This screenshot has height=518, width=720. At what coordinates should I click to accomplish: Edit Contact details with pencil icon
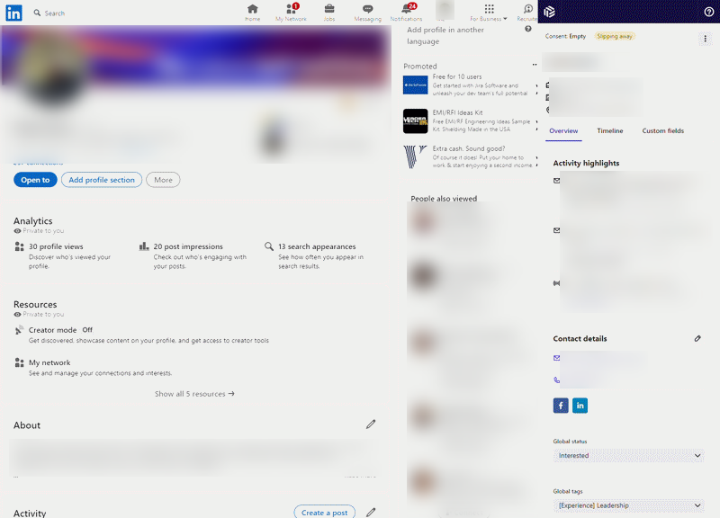point(697,339)
